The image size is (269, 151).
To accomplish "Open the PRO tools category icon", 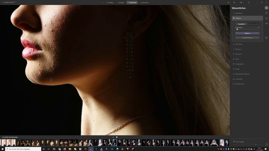I will (x=266, y=23).
